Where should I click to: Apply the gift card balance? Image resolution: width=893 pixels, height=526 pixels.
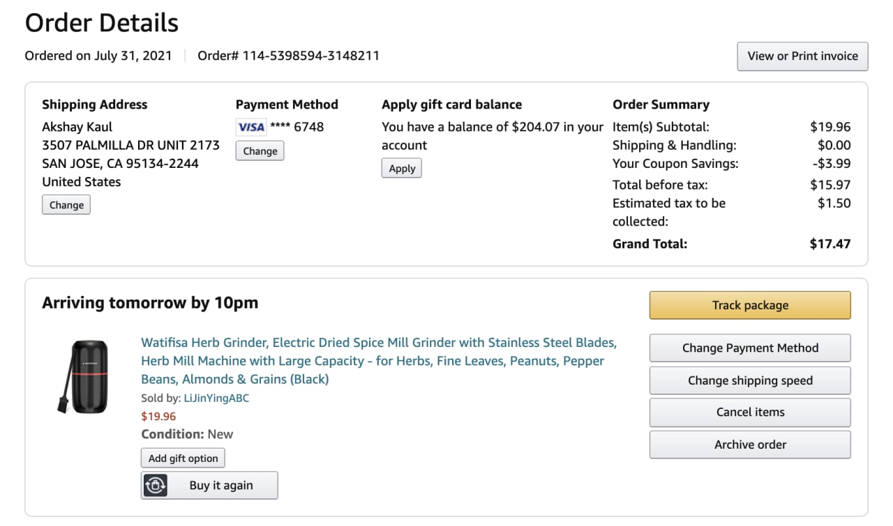pyautogui.click(x=402, y=169)
